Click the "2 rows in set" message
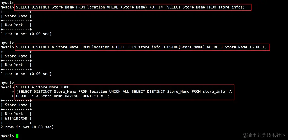The width and height of the screenshot is (288, 140). pyautogui.click(x=27, y=127)
